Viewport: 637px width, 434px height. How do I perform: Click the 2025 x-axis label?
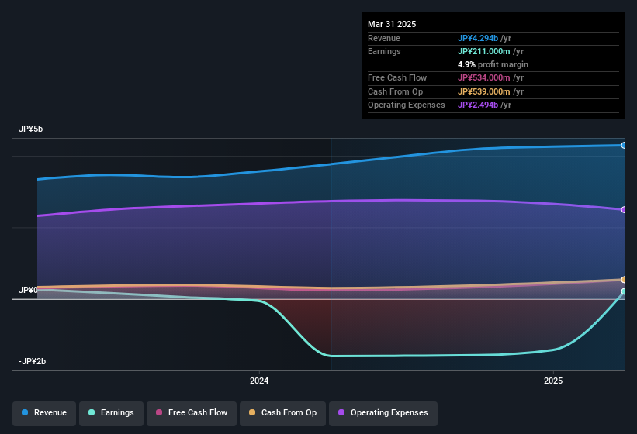(553, 381)
